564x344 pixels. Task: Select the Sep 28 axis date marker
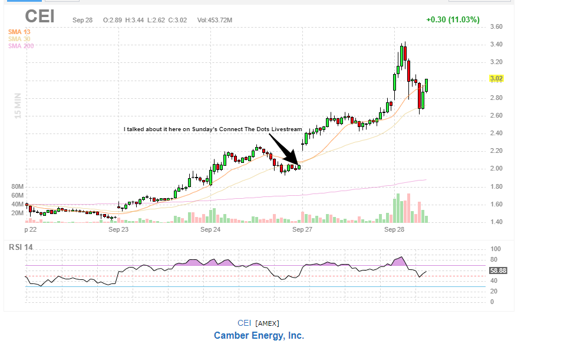[x=394, y=231]
